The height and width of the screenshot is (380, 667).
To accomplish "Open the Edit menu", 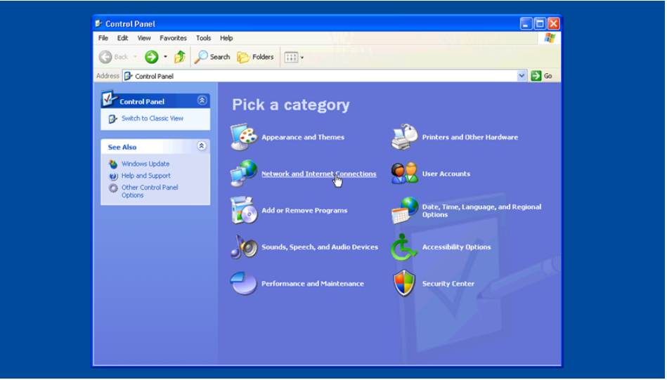I will tap(122, 38).
